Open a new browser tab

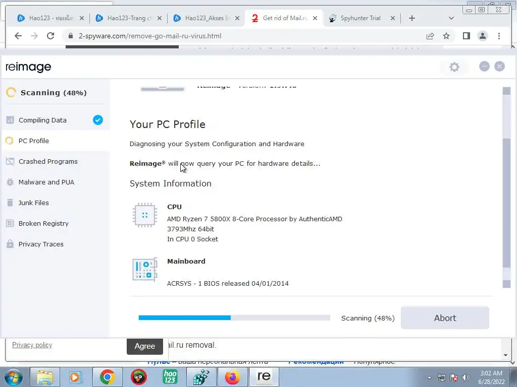click(412, 18)
